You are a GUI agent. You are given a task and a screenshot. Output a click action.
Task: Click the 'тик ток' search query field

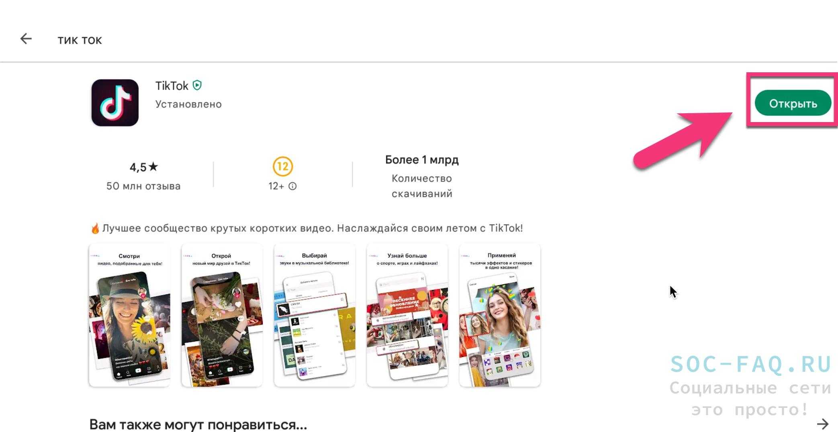[x=80, y=40]
